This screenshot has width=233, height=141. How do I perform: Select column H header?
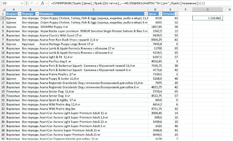pos(230,10)
